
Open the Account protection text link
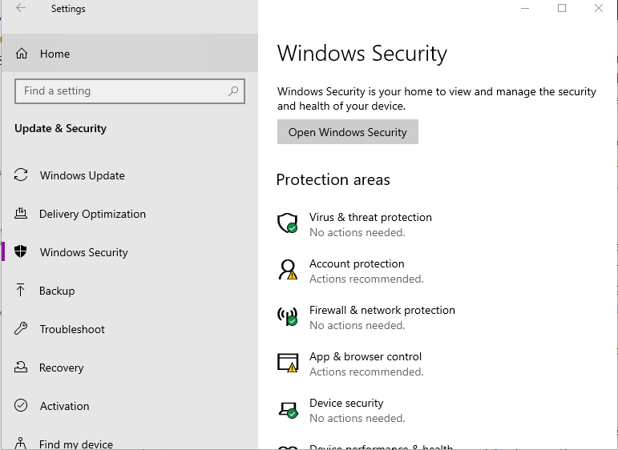point(357,263)
